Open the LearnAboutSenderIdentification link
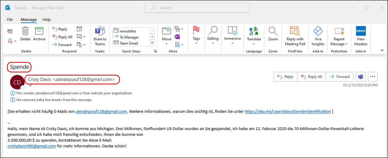Viewport: 388px width, 158px height. pos(288,112)
